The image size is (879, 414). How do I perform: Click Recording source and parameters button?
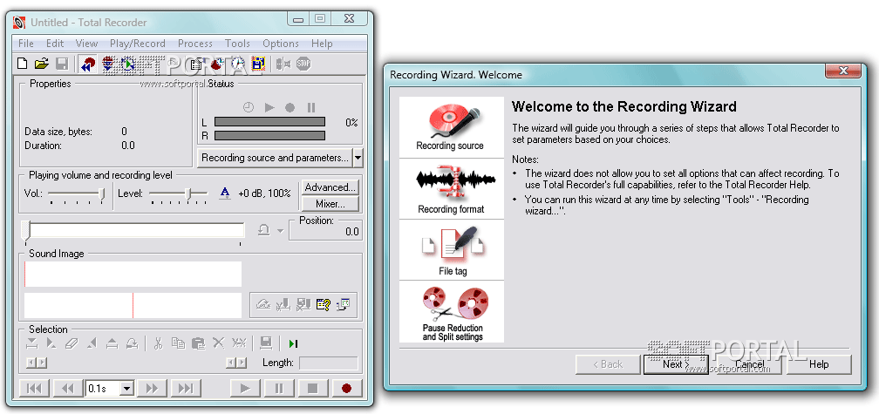pos(276,158)
